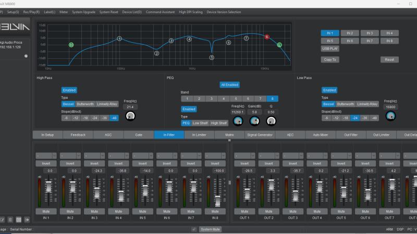Click the trash icon in the bottom-left toolbar

10,220
